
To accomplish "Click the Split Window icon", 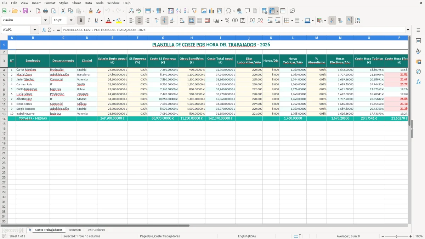I will (283, 11).
